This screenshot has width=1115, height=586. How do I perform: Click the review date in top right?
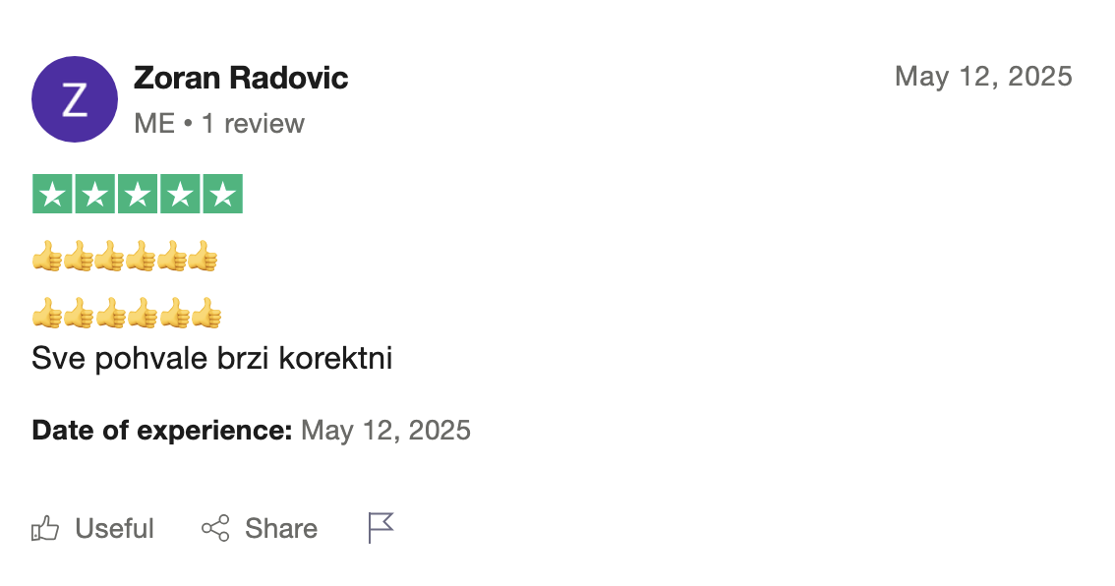click(x=983, y=77)
